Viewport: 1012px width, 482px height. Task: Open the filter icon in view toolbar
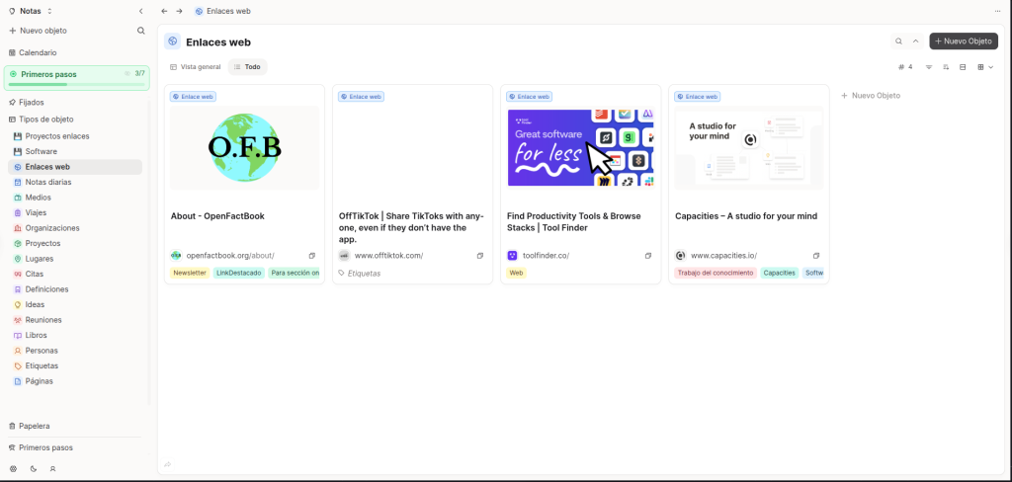coord(928,67)
